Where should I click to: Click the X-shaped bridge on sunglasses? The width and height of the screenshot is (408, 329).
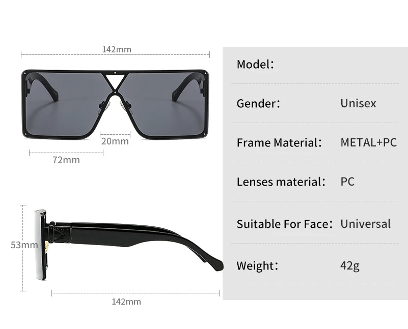tap(115, 83)
